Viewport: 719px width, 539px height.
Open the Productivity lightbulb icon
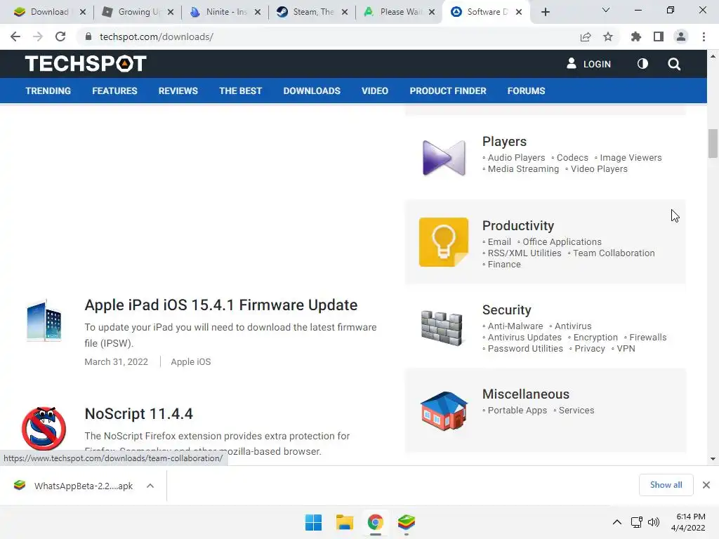pyautogui.click(x=444, y=242)
